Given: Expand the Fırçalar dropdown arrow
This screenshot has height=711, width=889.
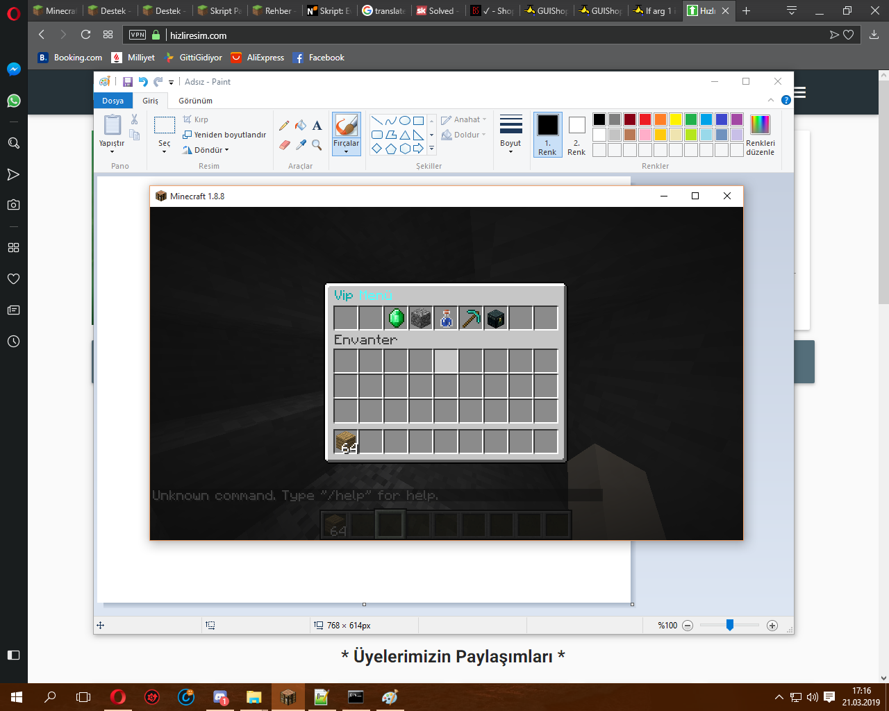Looking at the screenshot, I should click(x=346, y=151).
